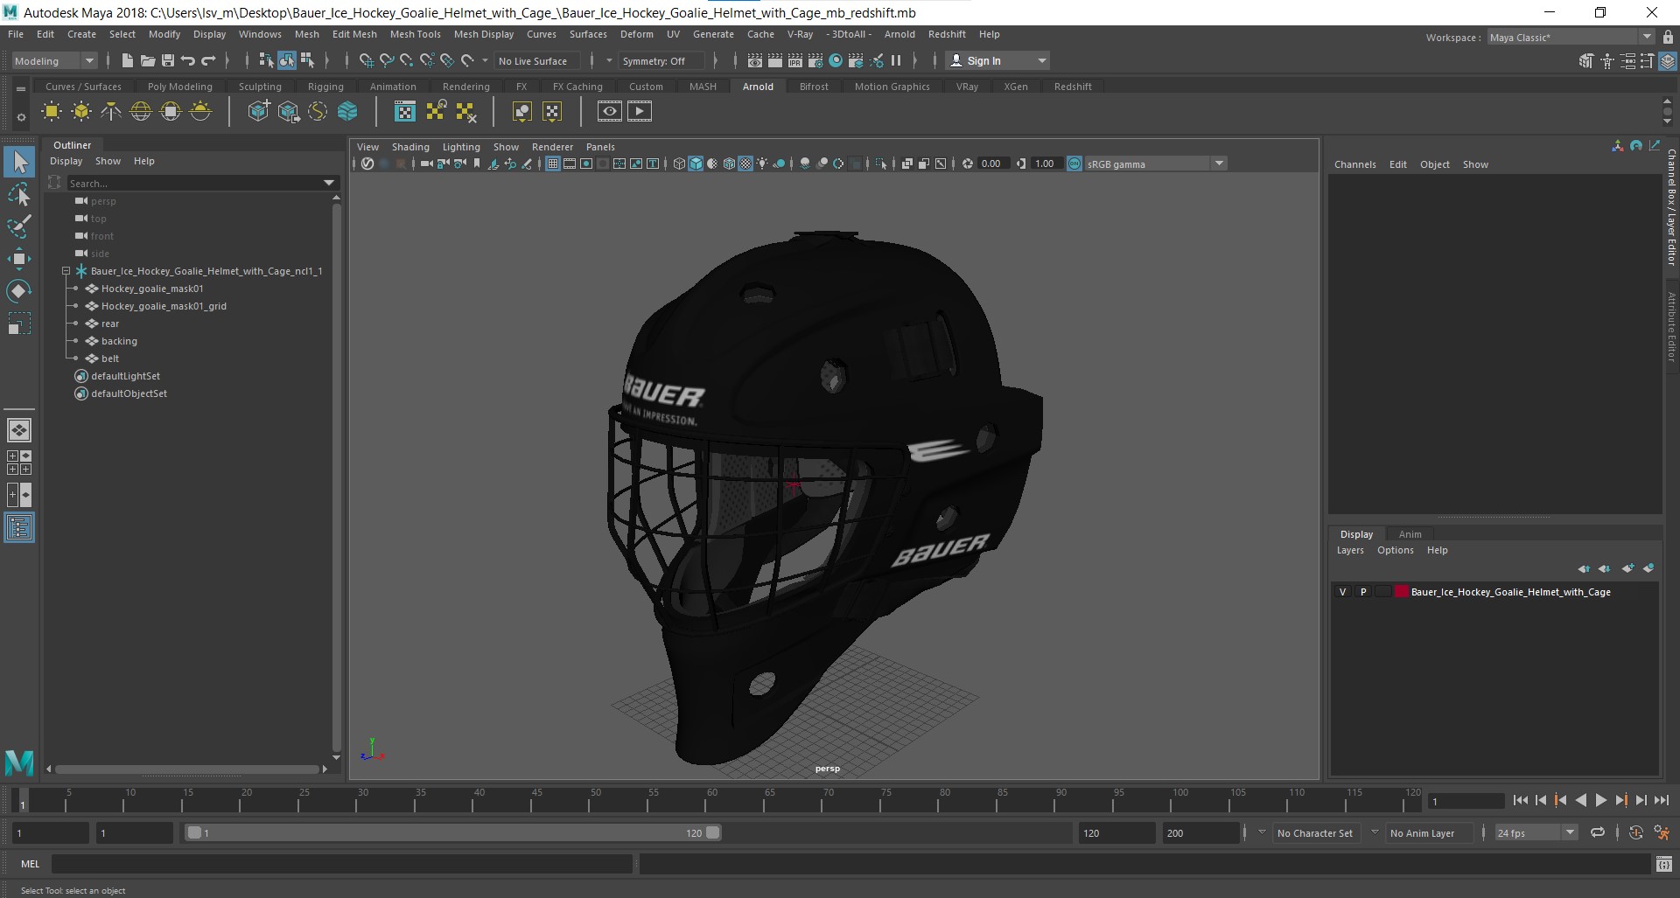Open the Sign In dropdown arrow
1680x898 pixels.
tap(1041, 60)
